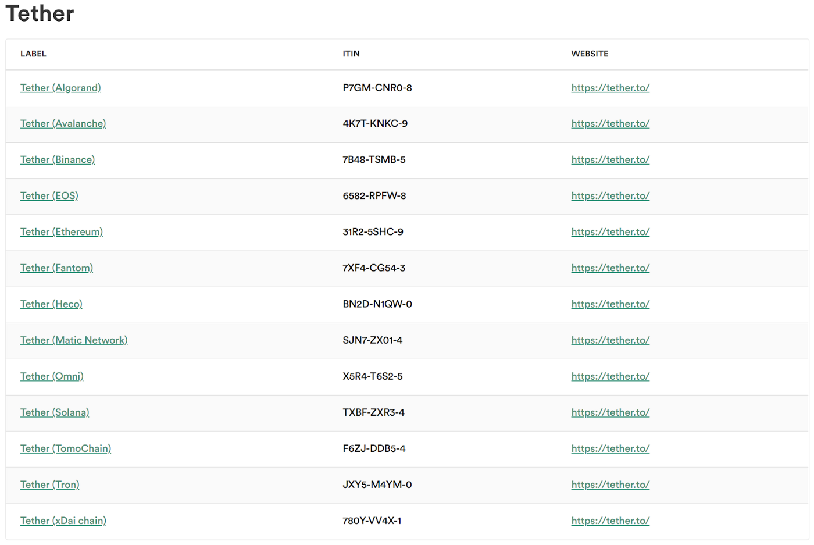This screenshot has width=814, height=545.
Task: Open the Tether (Fantom) link
Action: (x=56, y=268)
